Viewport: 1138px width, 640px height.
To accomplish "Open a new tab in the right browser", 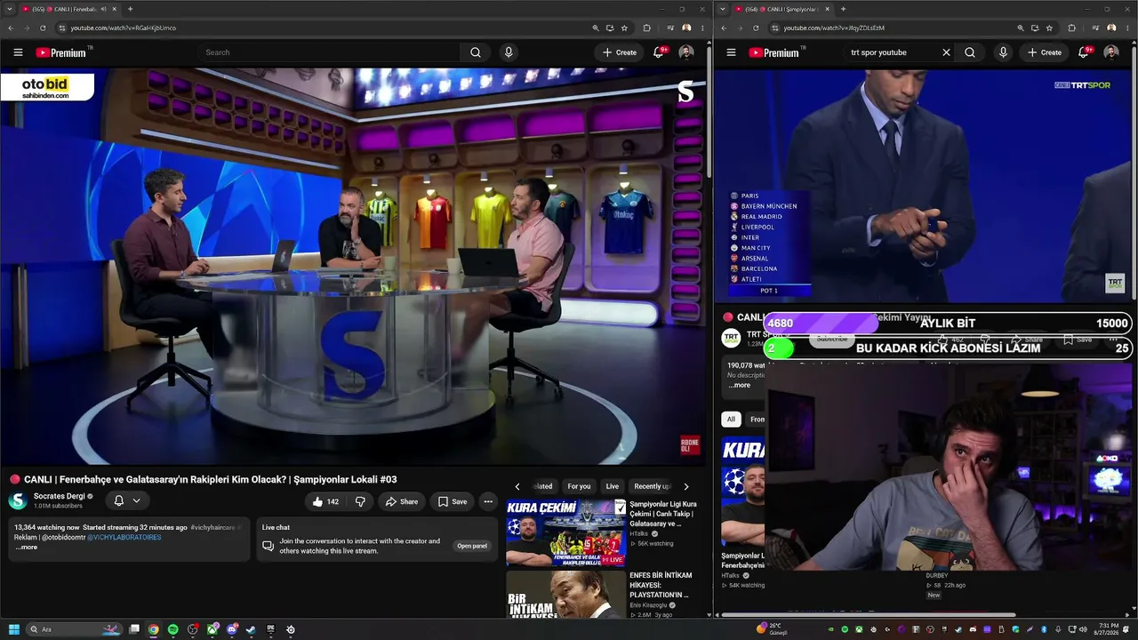I will coord(843,9).
